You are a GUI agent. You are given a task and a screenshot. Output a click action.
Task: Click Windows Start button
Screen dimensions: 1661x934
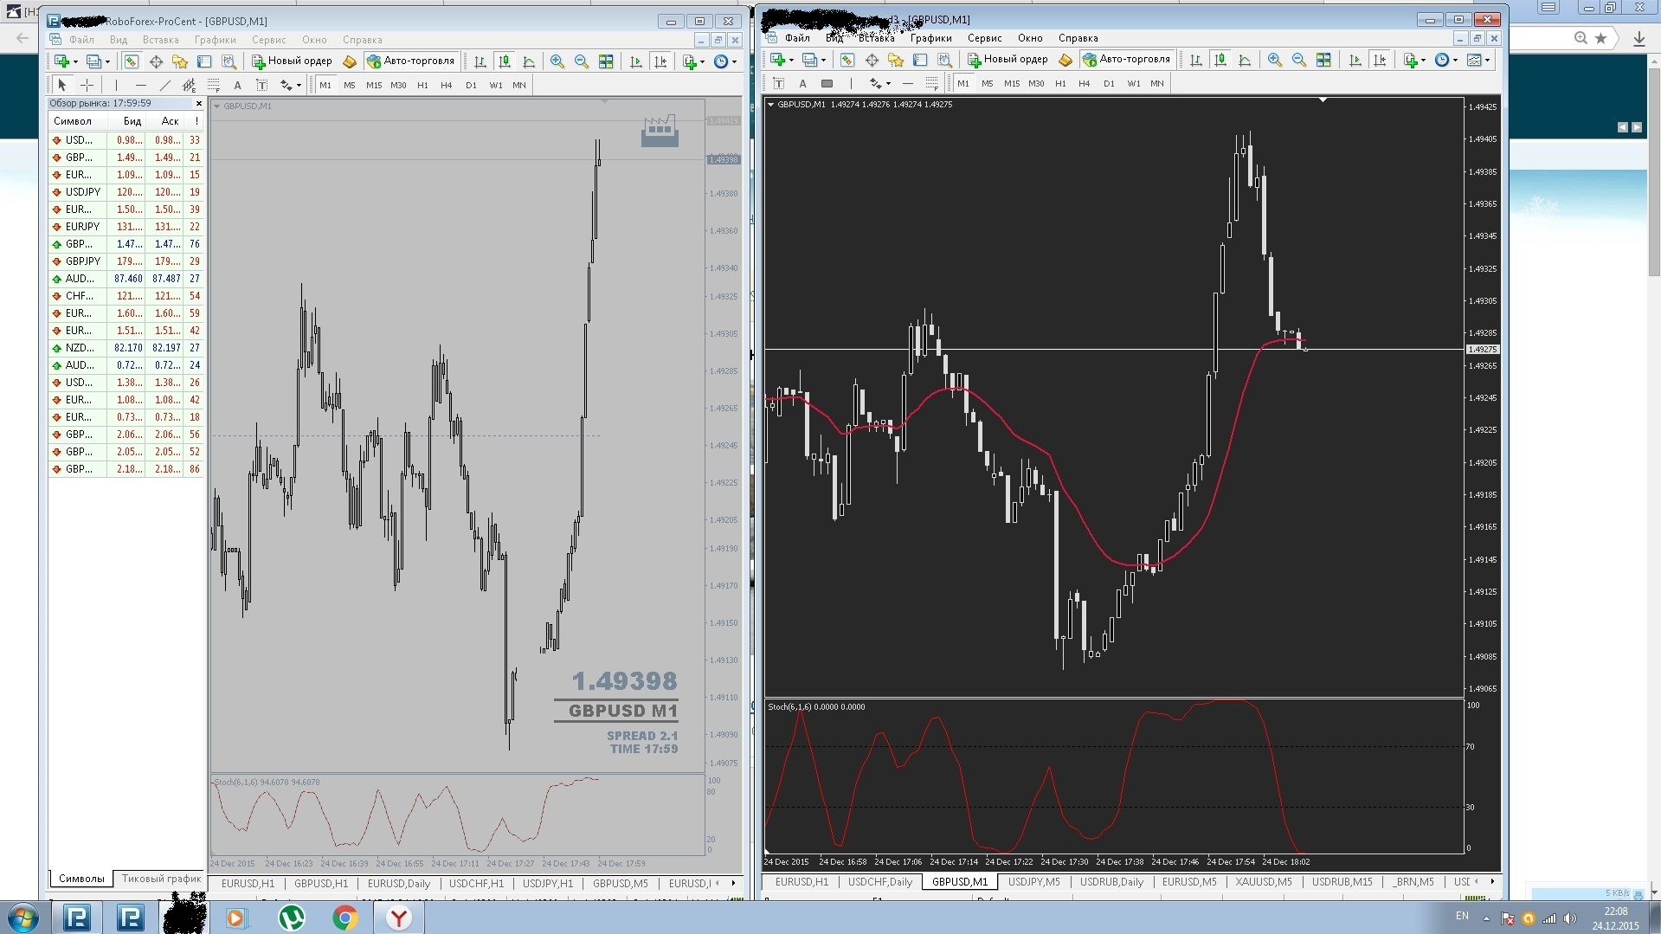pyautogui.click(x=23, y=918)
